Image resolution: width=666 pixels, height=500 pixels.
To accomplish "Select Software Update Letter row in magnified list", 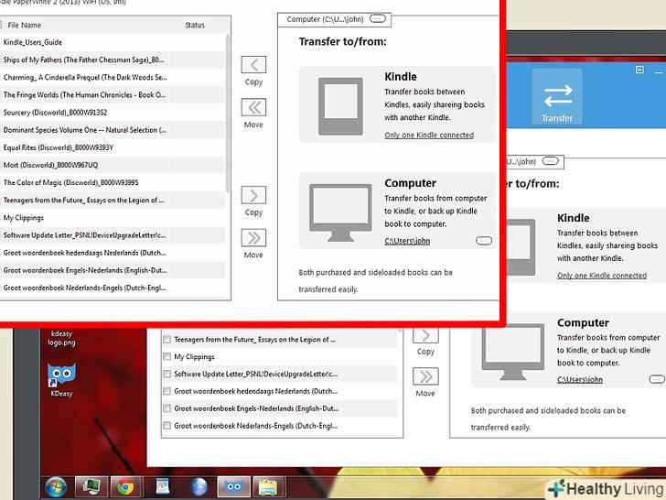I will click(x=113, y=235).
